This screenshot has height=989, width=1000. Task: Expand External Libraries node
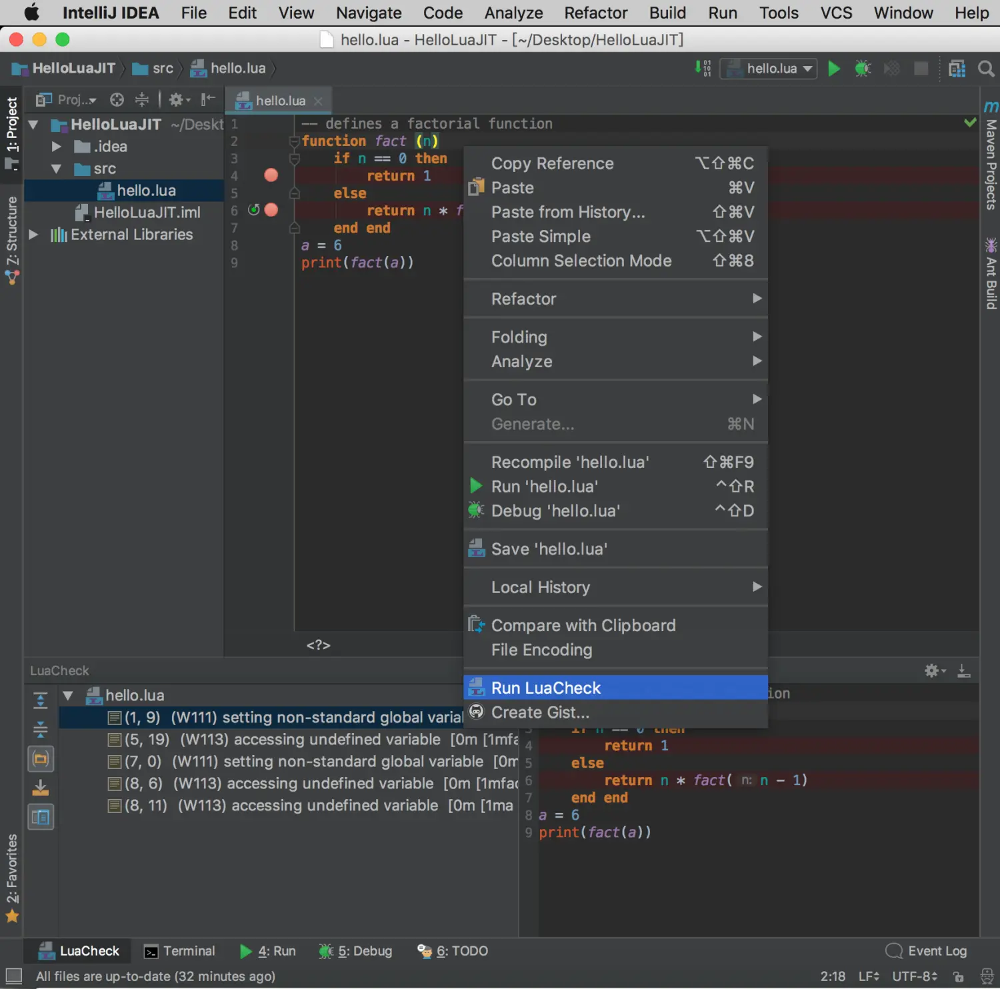pyautogui.click(x=33, y=235)
